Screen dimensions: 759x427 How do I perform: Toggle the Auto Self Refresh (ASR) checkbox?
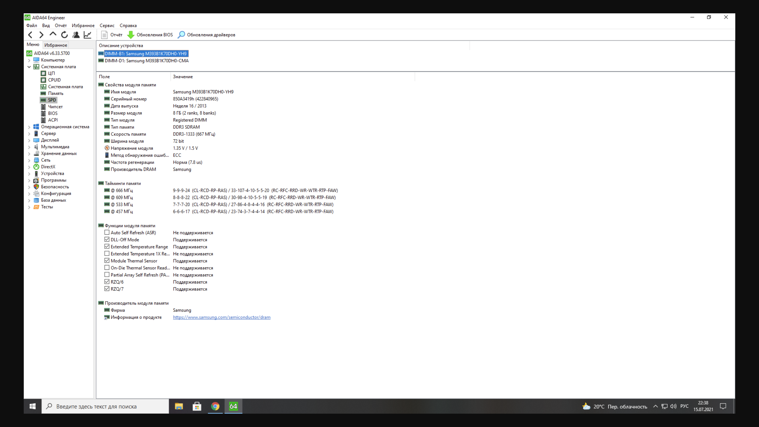click(x=107, y=232)
